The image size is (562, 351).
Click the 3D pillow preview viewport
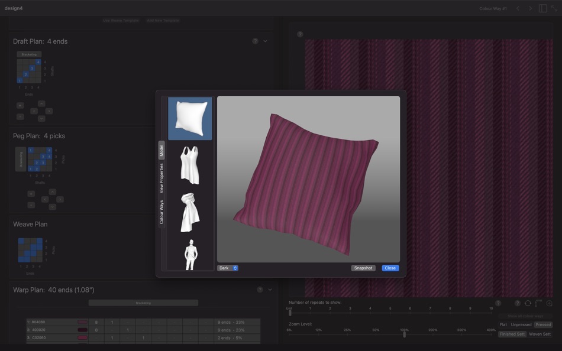(x=308, y=179)
